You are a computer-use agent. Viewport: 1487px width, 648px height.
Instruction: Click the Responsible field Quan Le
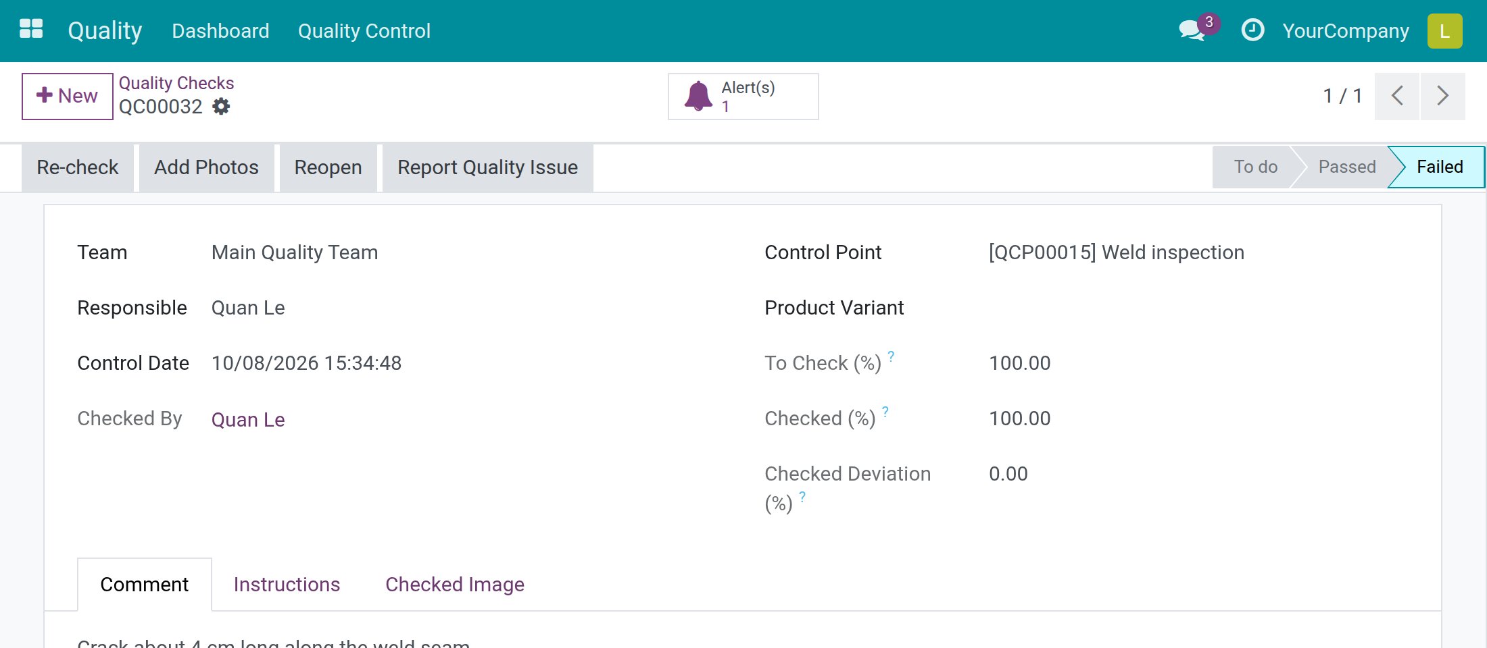(x=248, y=308)
